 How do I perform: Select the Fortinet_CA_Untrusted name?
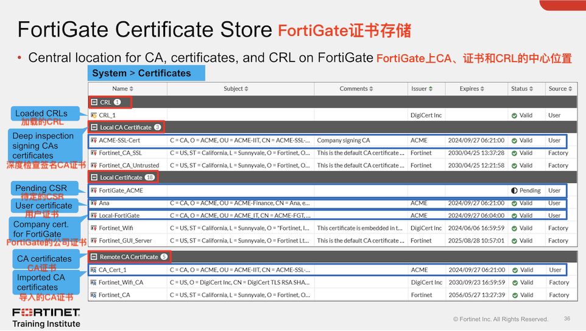pyautogui.click(x=129, y=165)
